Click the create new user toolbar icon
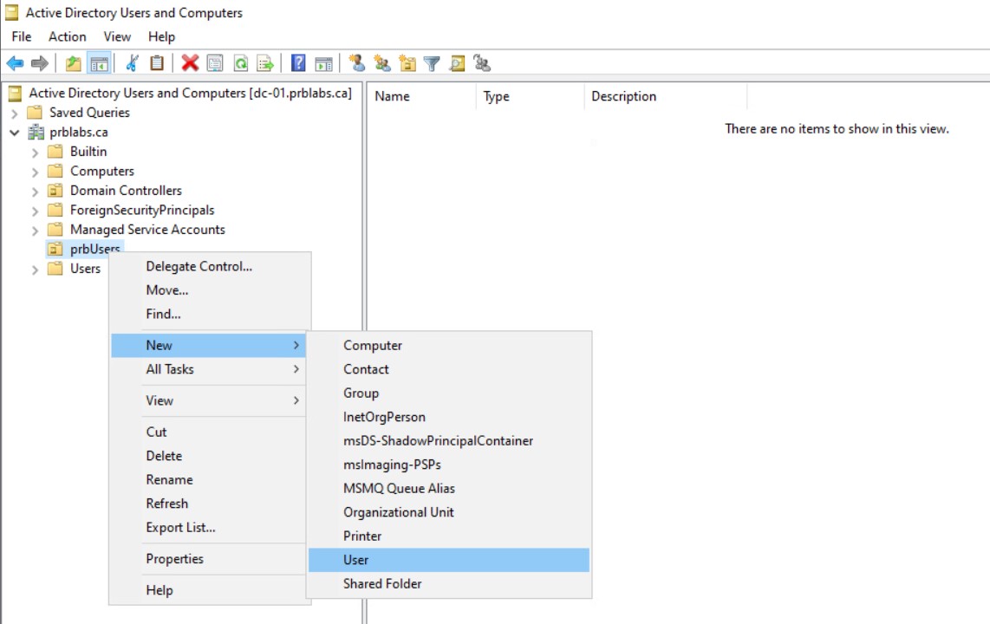This screenshot has height=624, width=990. (356, 63)
